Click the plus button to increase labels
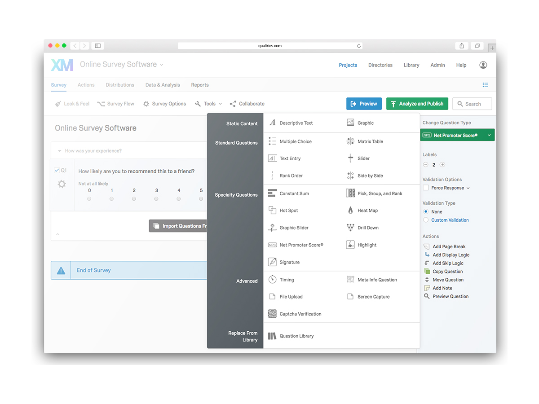The width and height of the screenshot is (539, 404). 442,165
